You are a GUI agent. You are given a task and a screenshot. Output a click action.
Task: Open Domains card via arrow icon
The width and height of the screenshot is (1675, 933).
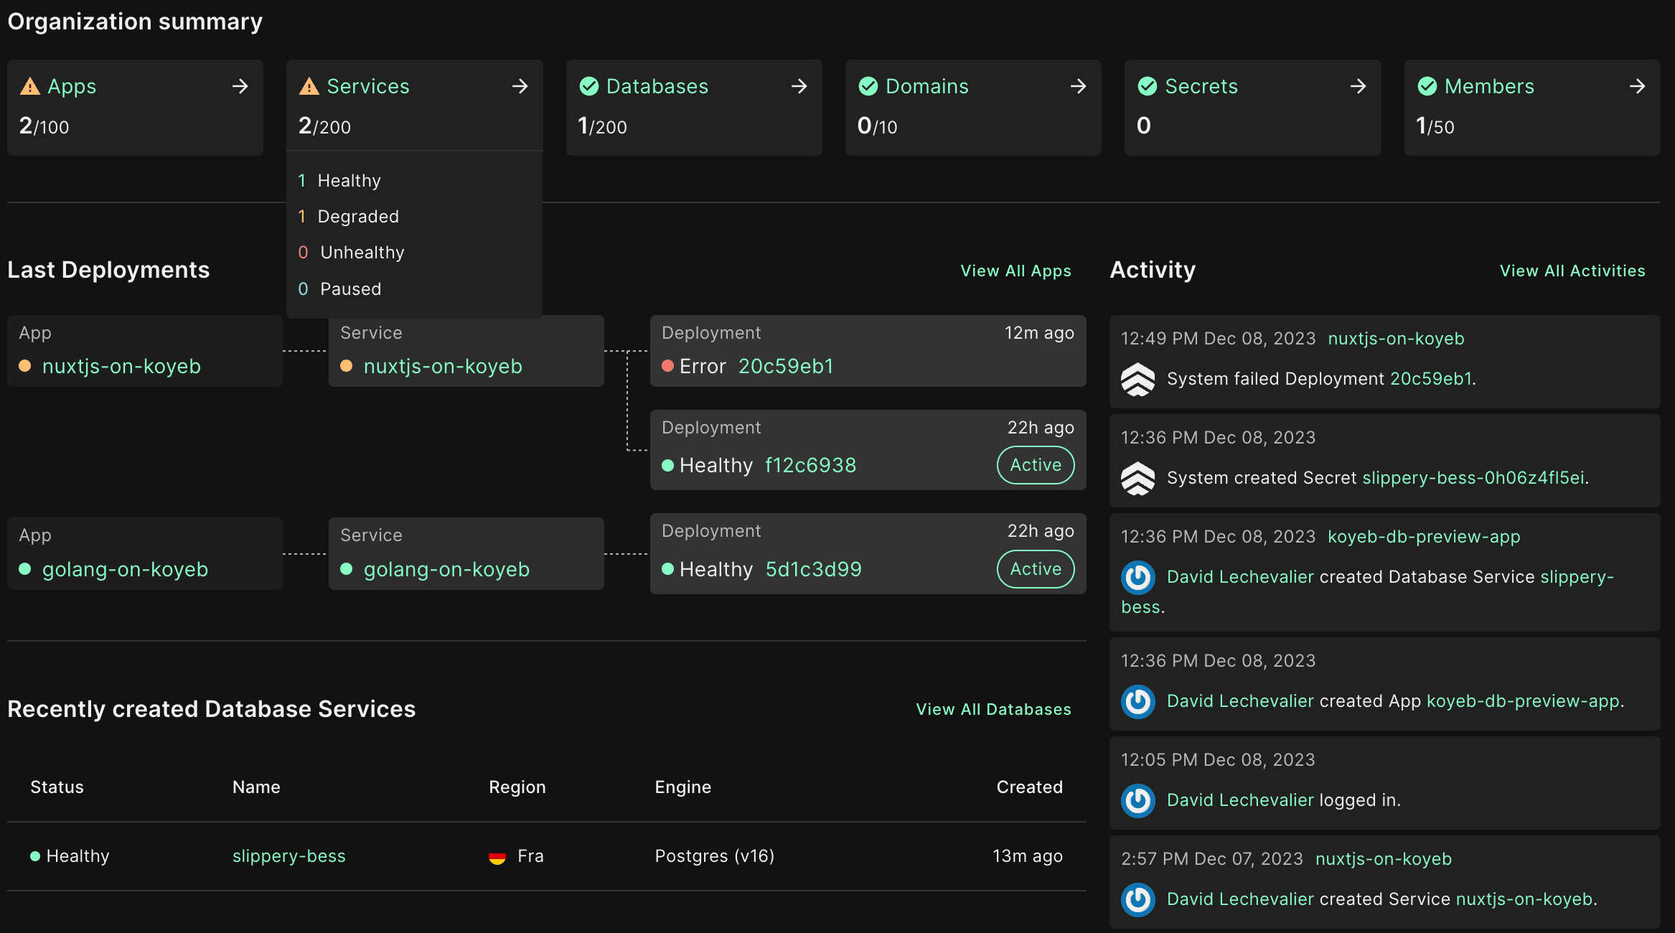pyautogui.click(x=1078, y=87)
